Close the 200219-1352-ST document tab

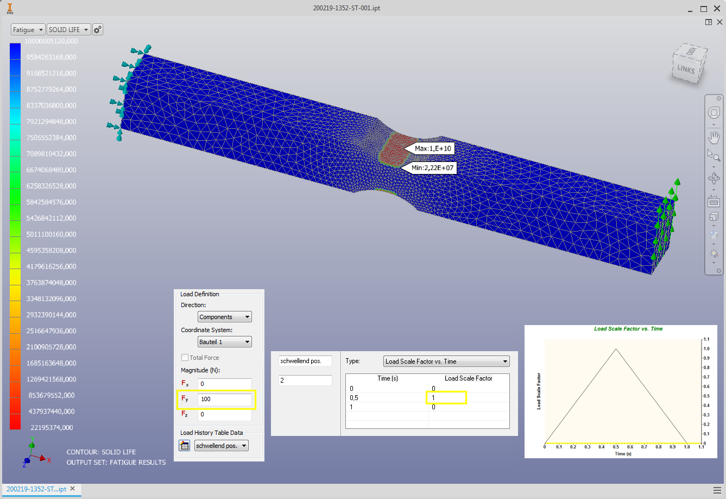pos(72,489)
